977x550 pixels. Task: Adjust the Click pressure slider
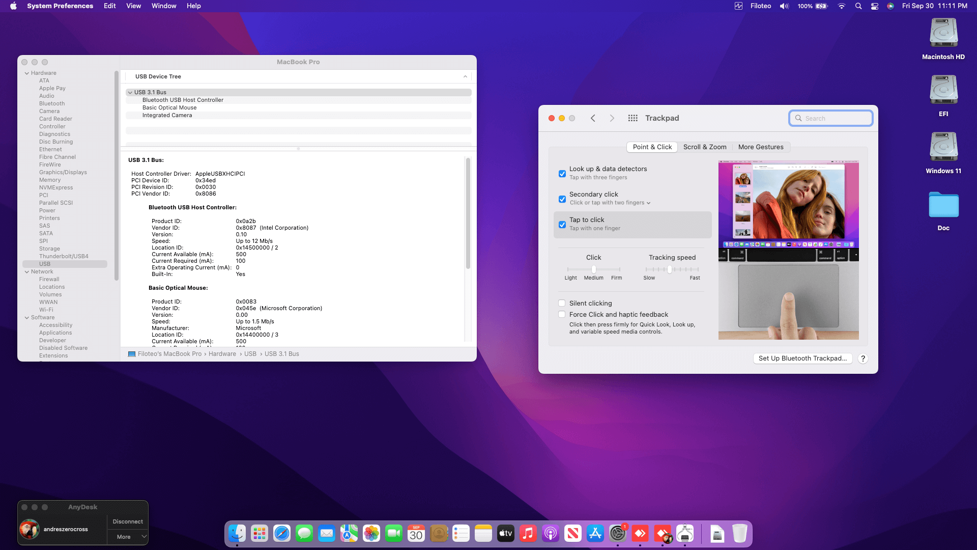[593, 269]
